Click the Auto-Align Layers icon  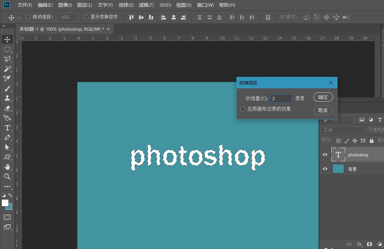(x=268, y=17)
